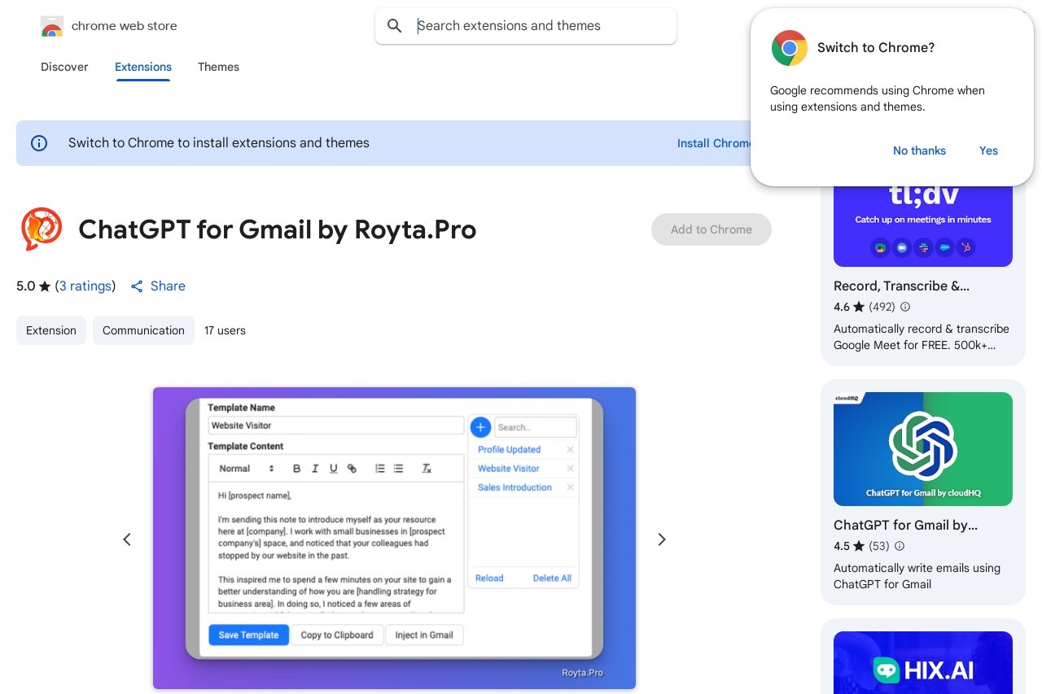Click the Add to Chrome button

[711, 229]
